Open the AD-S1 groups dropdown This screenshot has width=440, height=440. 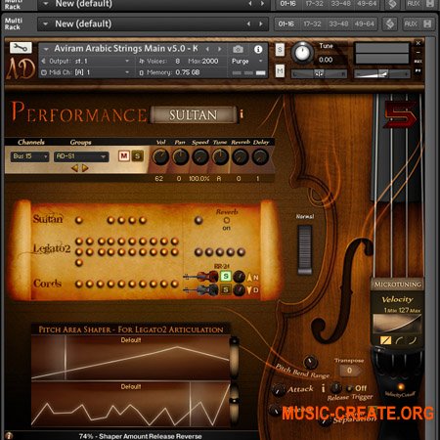(x=81, y=156)
